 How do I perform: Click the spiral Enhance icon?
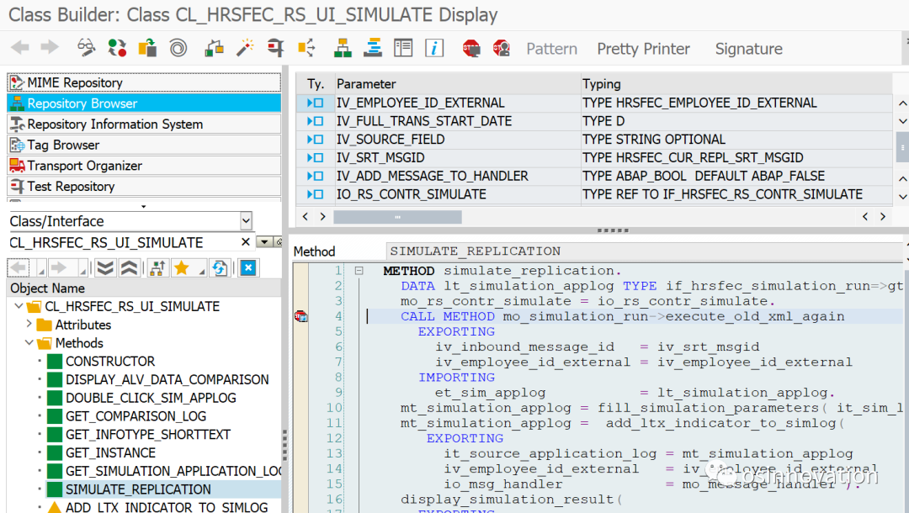click(178, 47)
